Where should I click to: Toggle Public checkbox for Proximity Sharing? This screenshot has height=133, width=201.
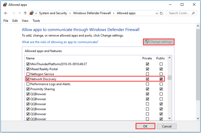[x=161, y=89]
